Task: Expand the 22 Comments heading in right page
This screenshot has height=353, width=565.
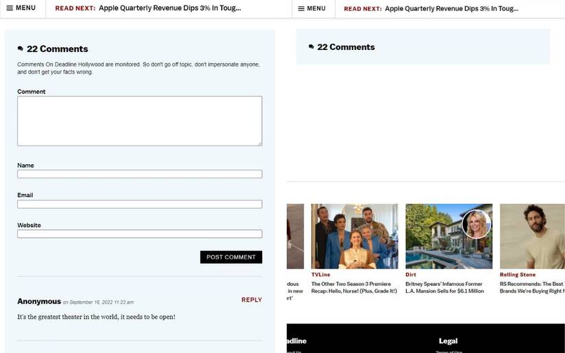Action: [346, 47]
